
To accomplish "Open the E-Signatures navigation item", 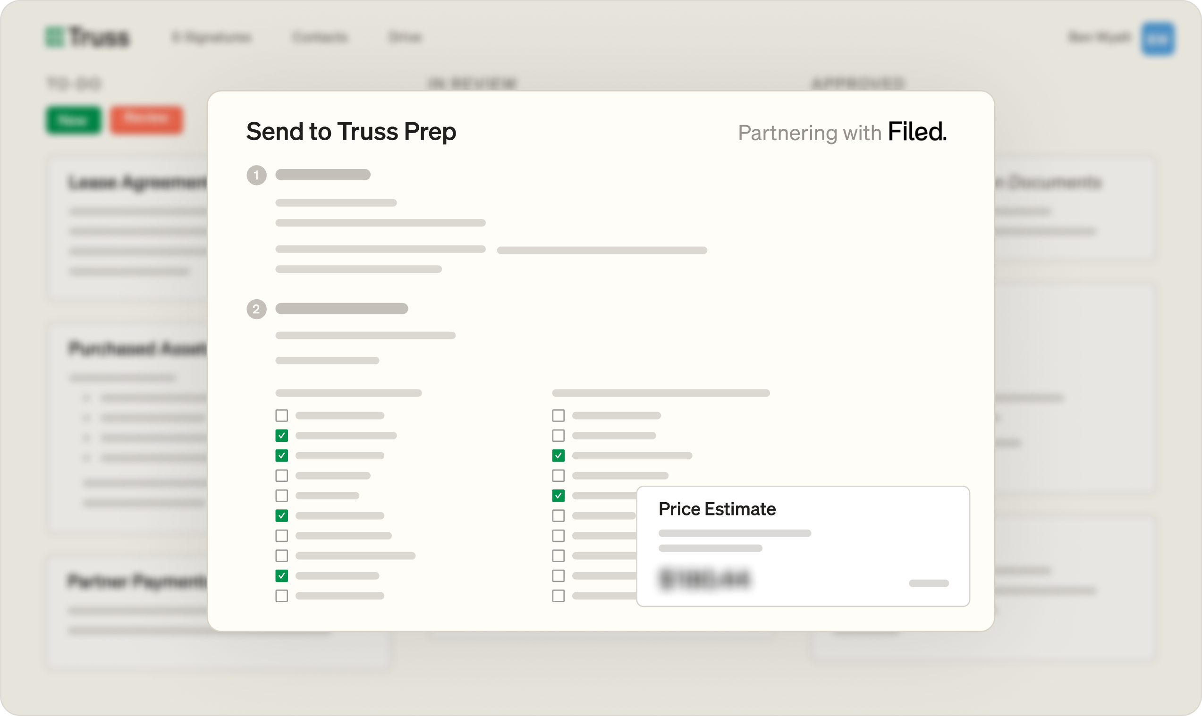I will pyautogui.click(x=212, y=37).
